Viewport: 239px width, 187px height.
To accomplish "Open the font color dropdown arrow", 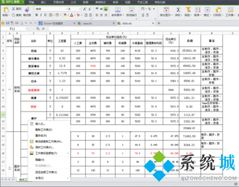I will coord(75,15).
